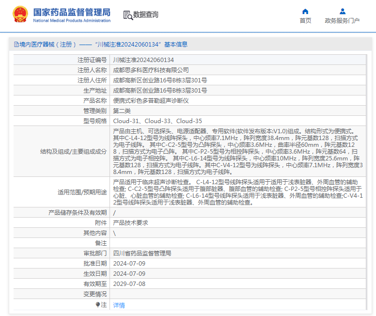Click 注册人名称 label
Image resolution: width=376 pixels, height=316 pixels.
click(92, 70)
